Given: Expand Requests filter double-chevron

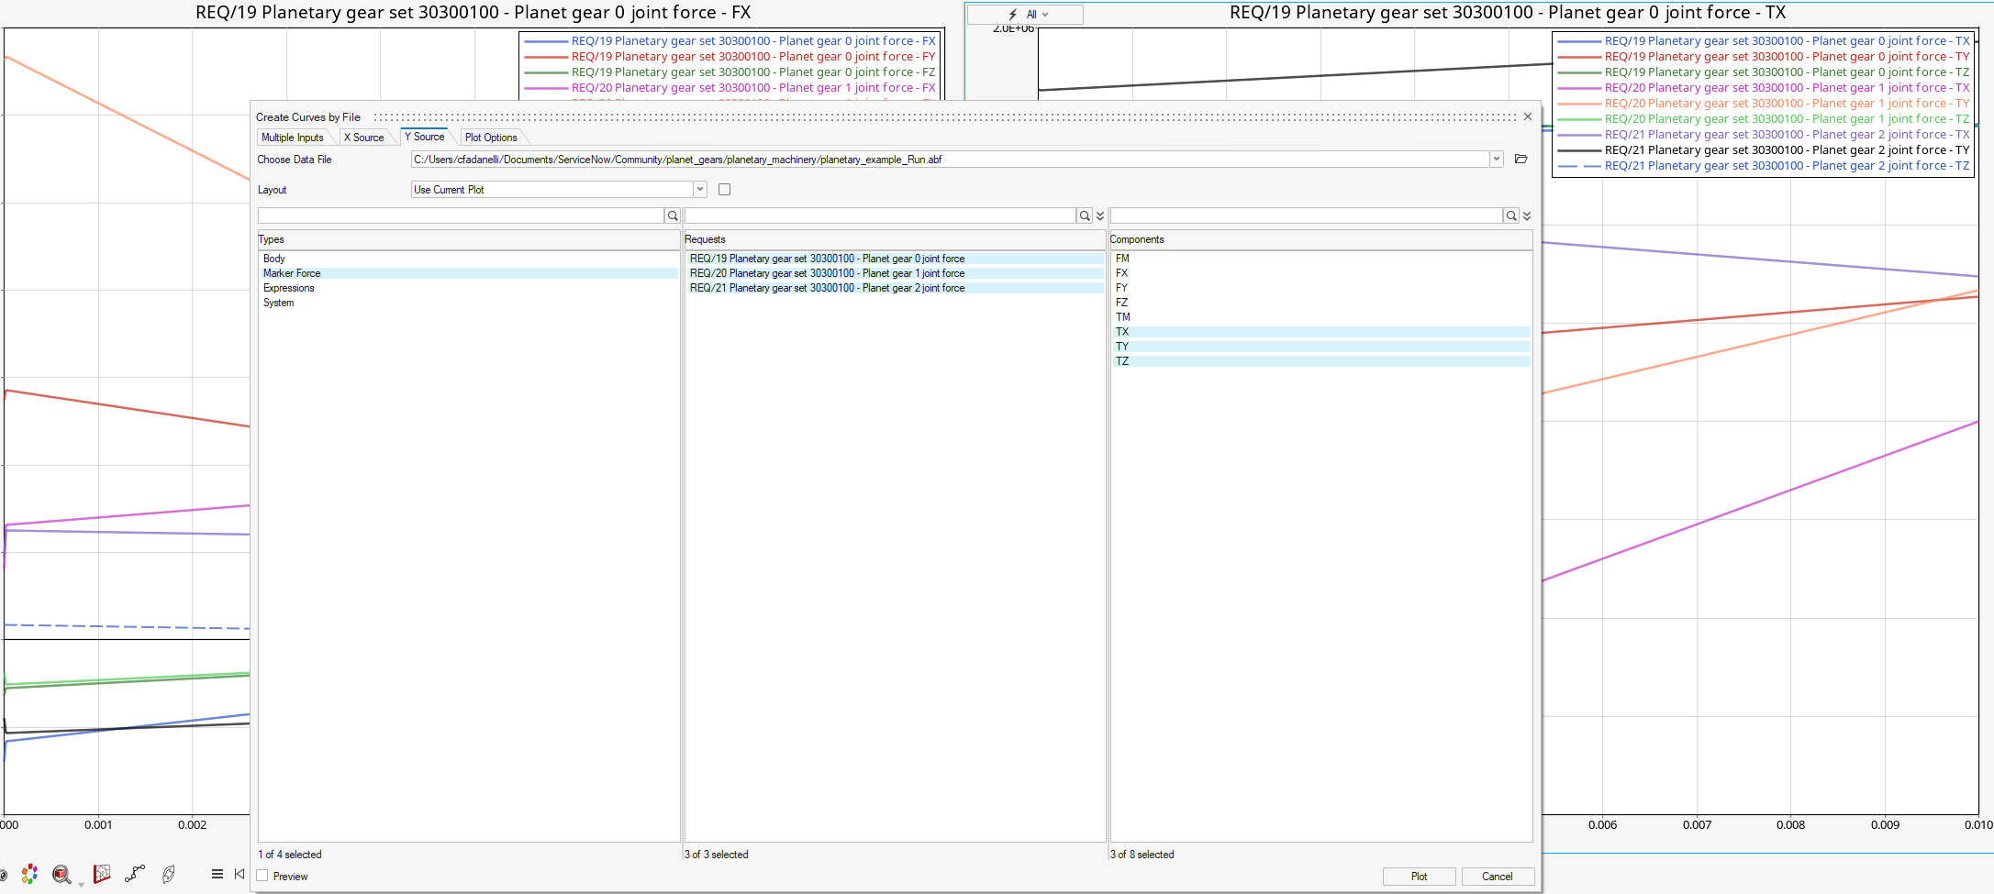Looking at the screenshot, I should [x=1100, y=215].
